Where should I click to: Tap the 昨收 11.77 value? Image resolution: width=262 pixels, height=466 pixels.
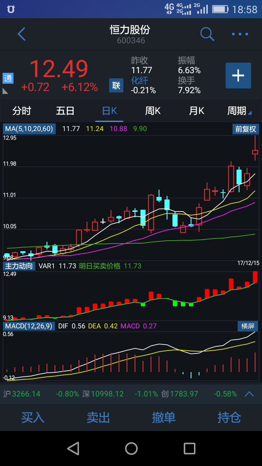142,70
